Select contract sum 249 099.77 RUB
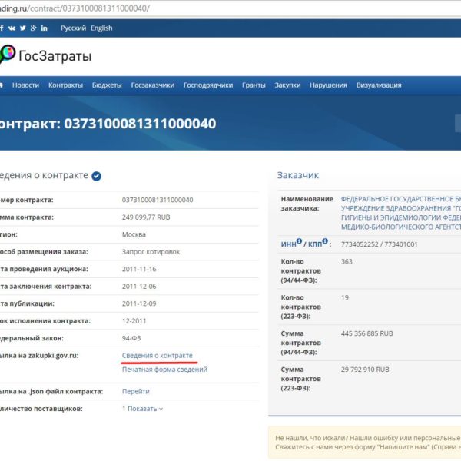 click(146, 217)
